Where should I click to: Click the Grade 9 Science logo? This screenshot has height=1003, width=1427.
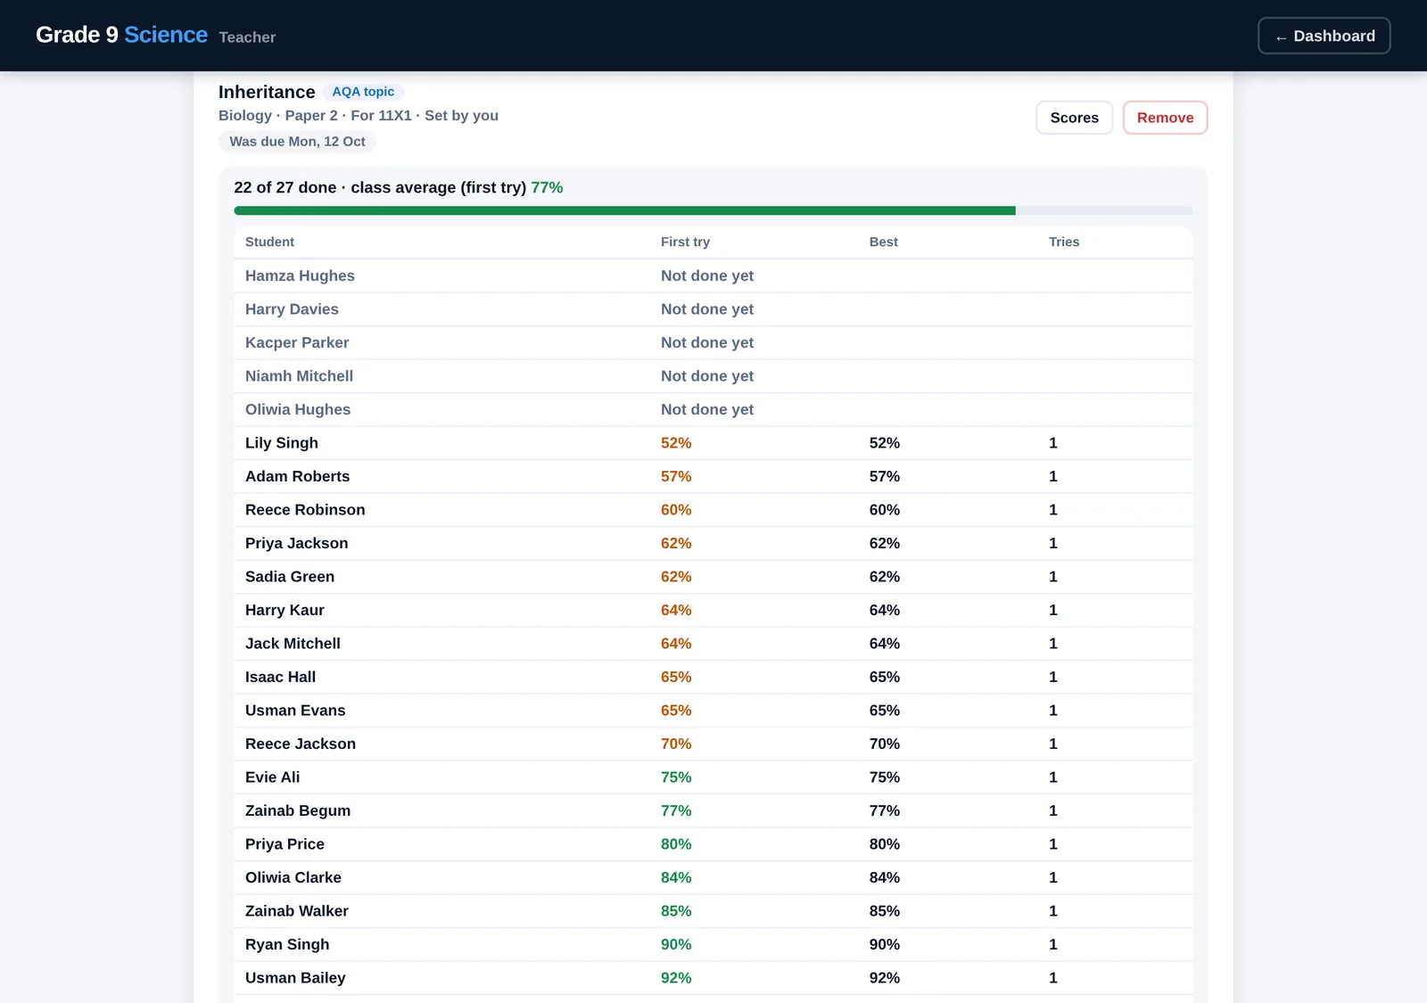click(121, 35)
